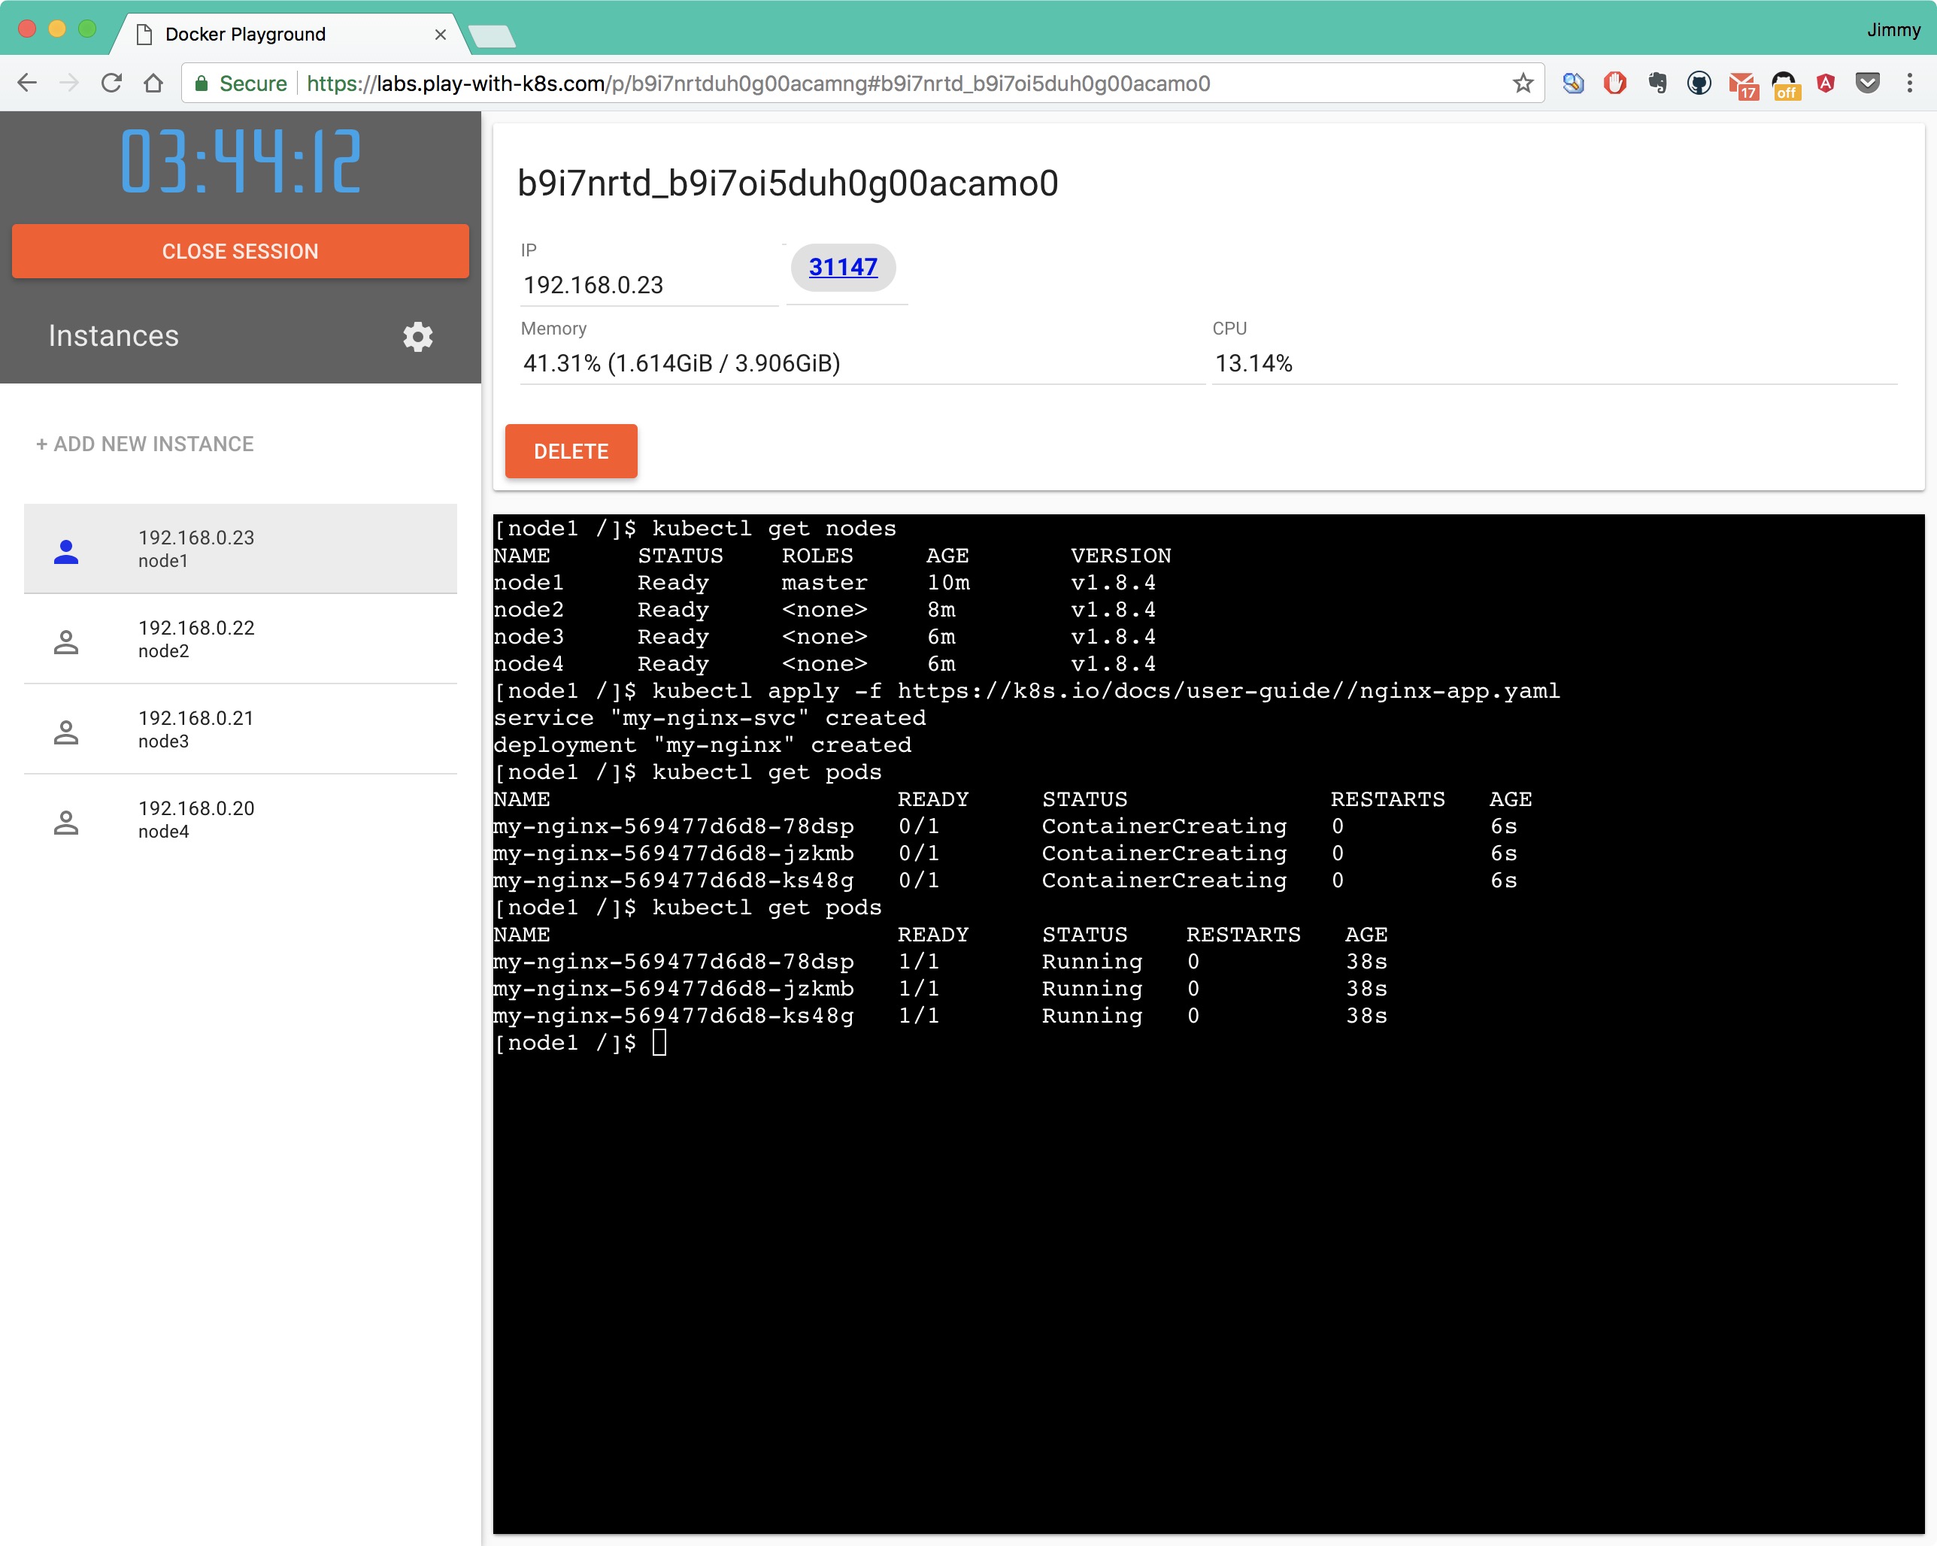
Task: Bookmark this page with the star
Action: coord(1522,83)
